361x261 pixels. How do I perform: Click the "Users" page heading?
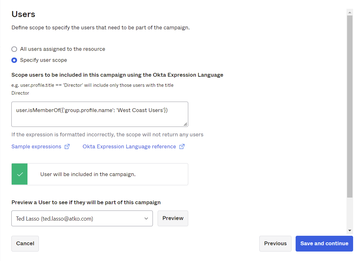23,14
